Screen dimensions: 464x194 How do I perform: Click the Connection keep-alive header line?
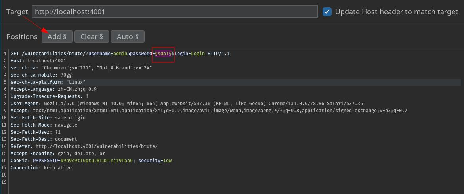(41, 168)
